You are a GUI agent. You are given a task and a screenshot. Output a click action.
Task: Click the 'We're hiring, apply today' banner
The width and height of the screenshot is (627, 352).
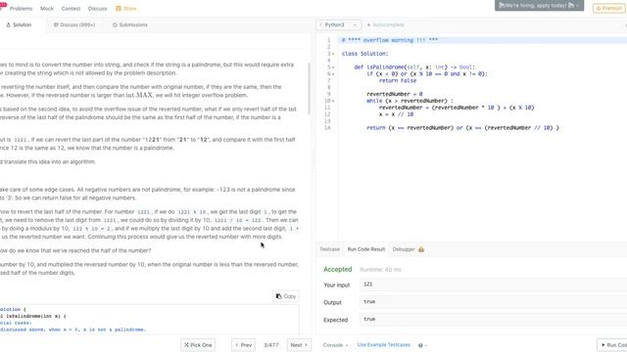click(539, 6)
